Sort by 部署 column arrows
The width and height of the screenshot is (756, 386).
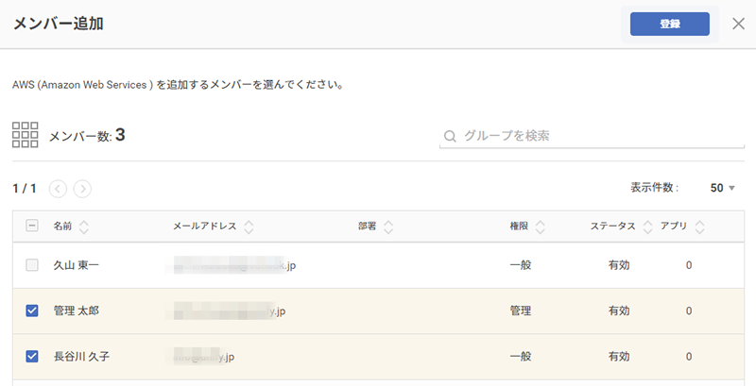click(388, 227)
